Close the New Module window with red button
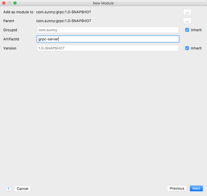The height and width of the screenshot is (196, 207). (4, 3)
